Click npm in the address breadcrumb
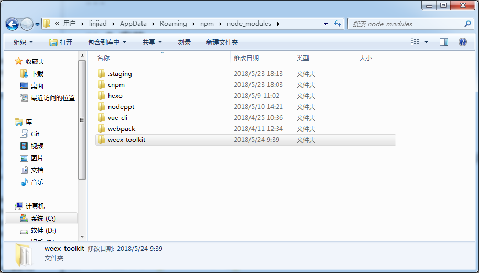The height and width of the screenshot is (273, 479). (x=207, y=24)
